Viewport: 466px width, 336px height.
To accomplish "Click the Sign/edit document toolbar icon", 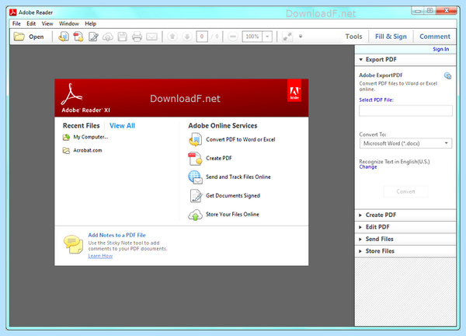I will coord(93,37).
